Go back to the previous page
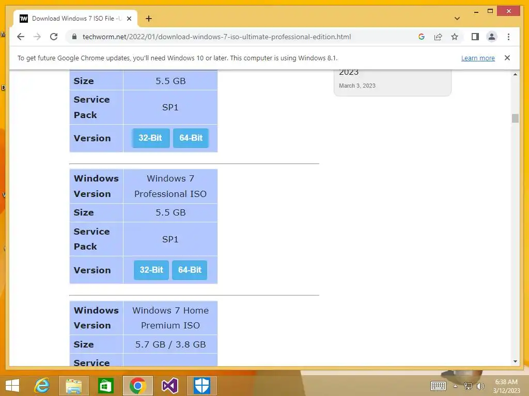Screen dimensions: 529x396 pos(21,37)
